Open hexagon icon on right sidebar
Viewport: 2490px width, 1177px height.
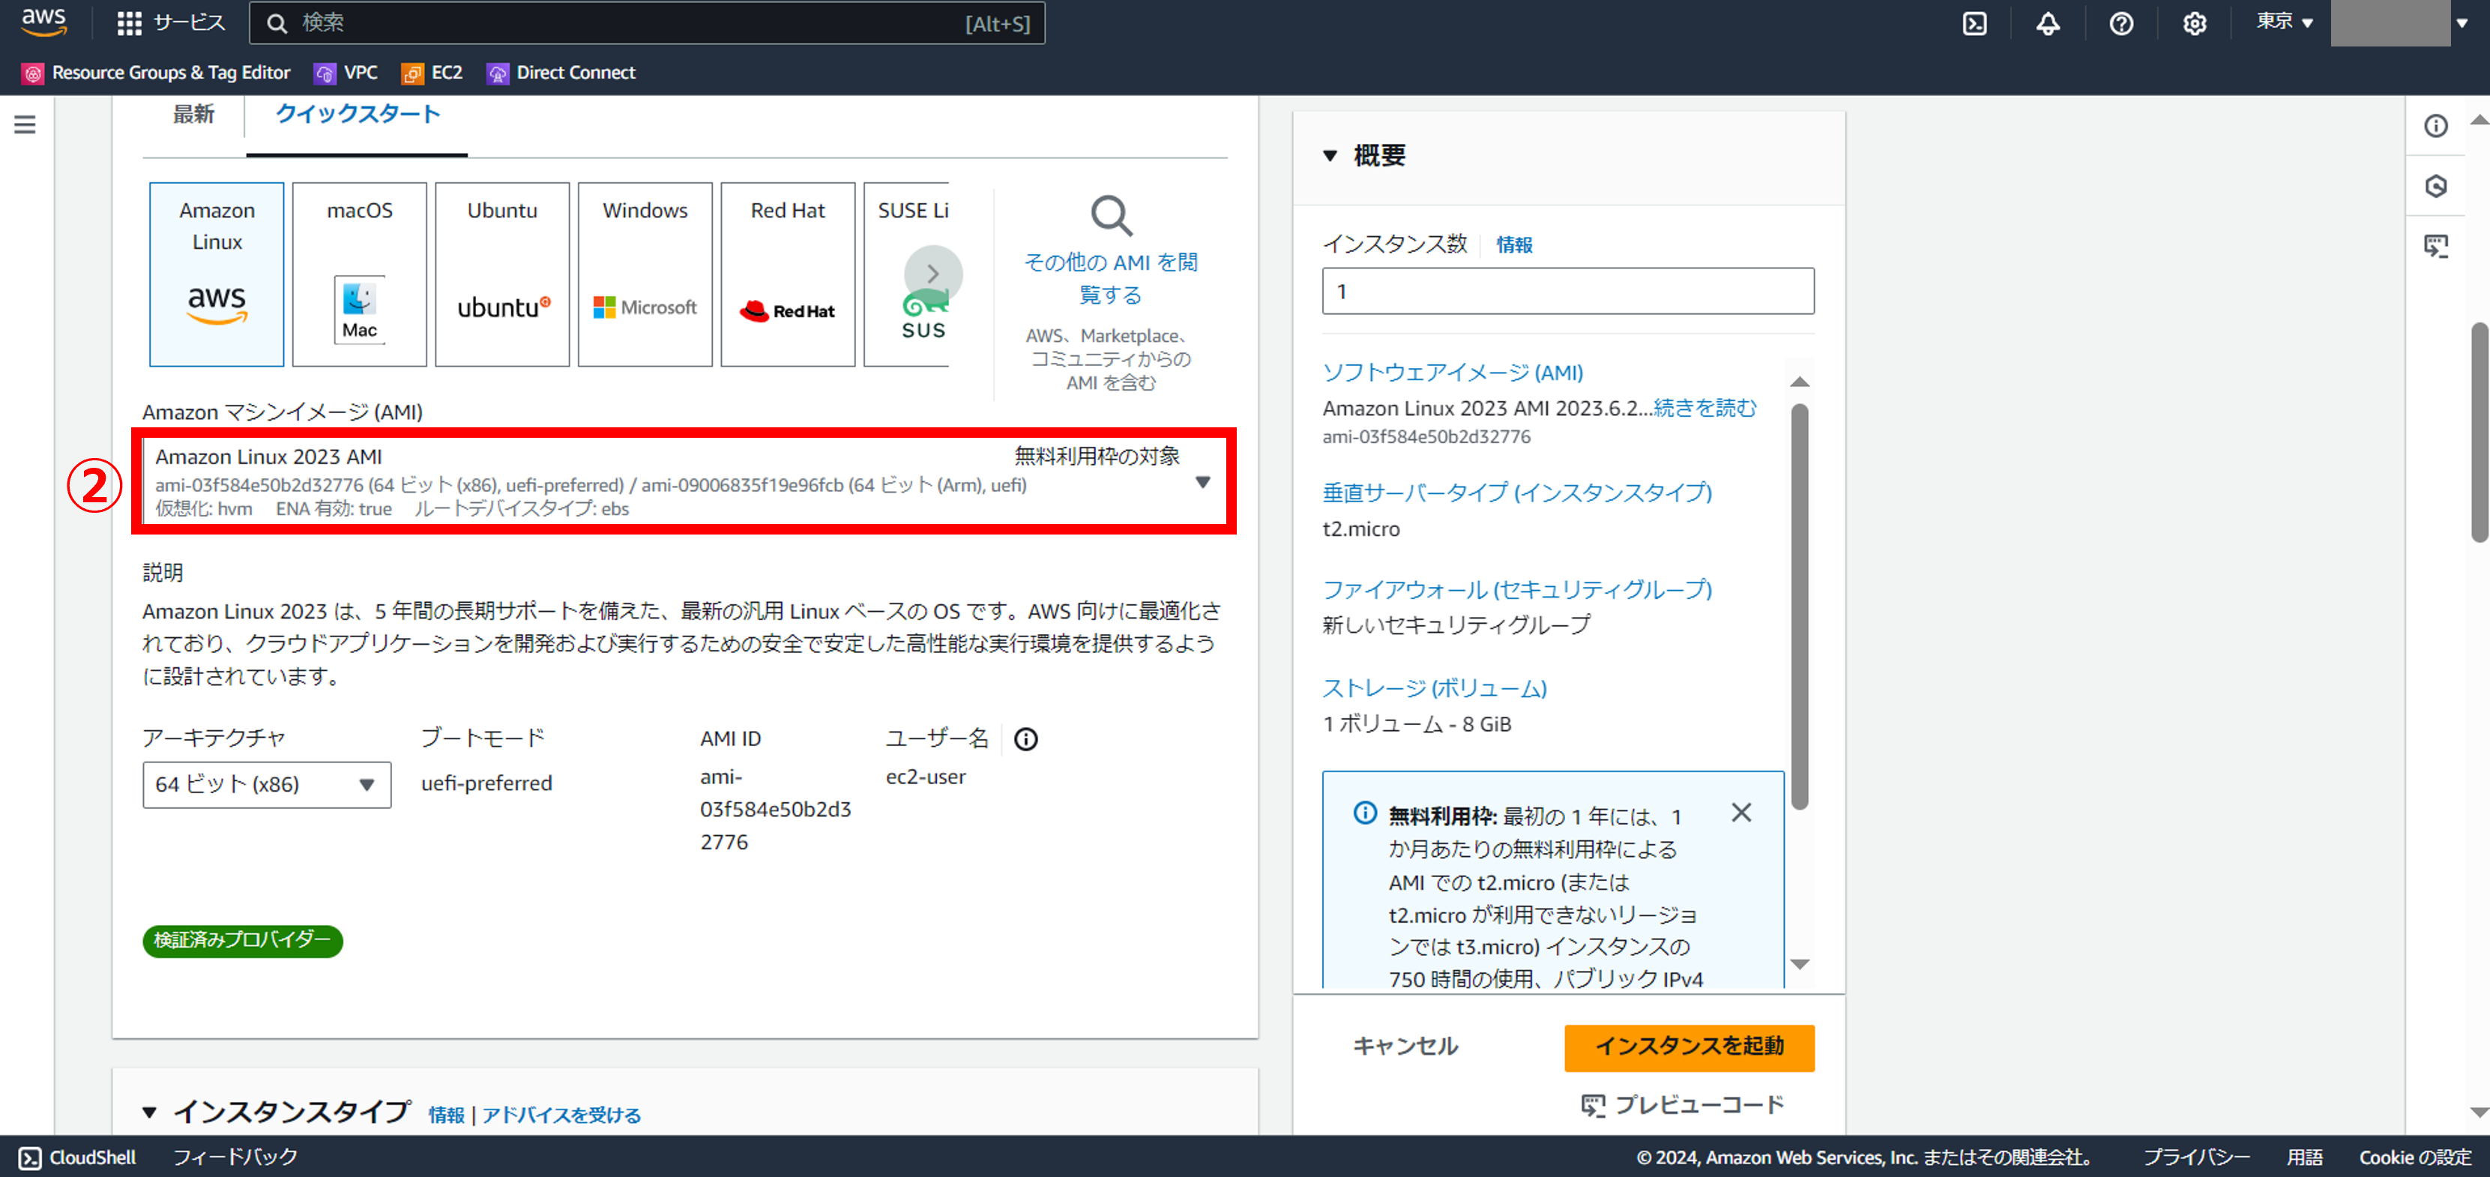(2436, 186)
